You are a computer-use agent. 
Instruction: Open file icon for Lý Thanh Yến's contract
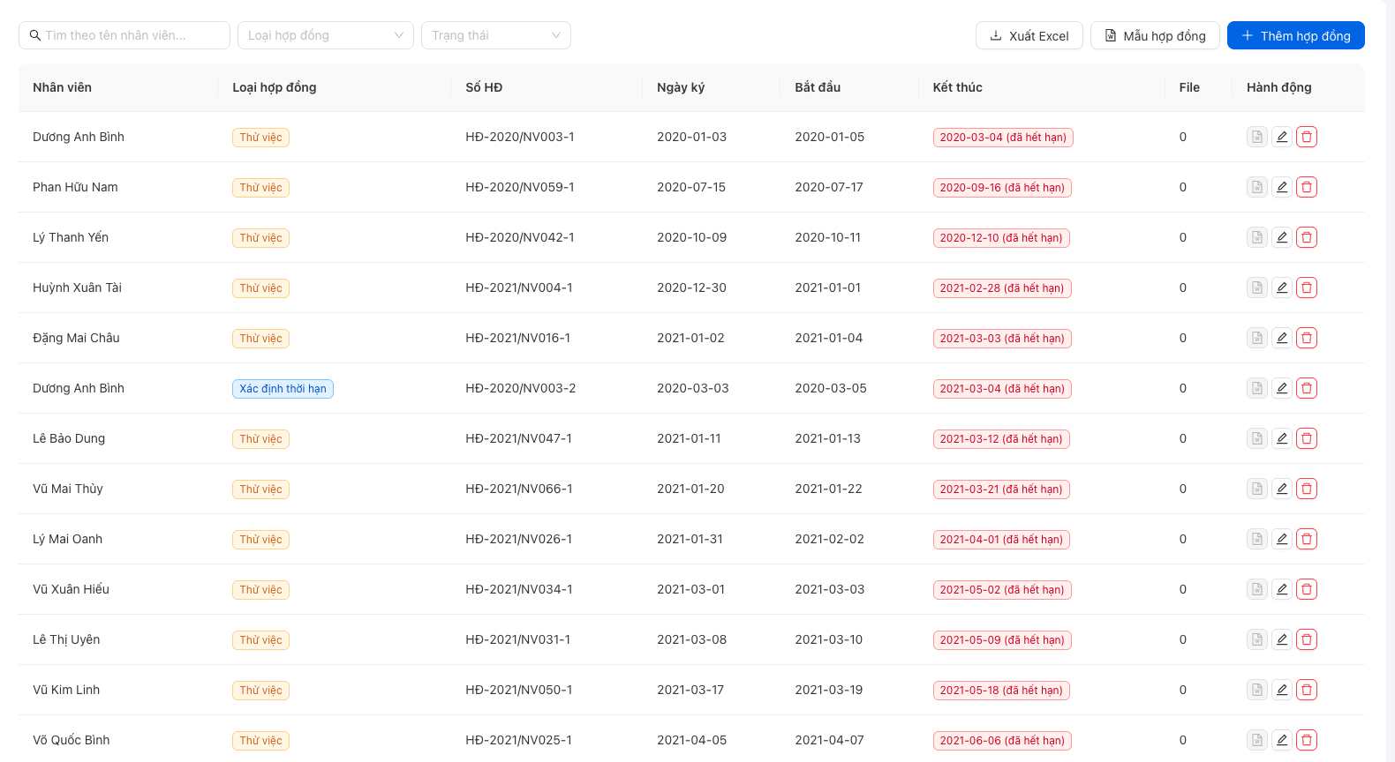(1257, 237)
